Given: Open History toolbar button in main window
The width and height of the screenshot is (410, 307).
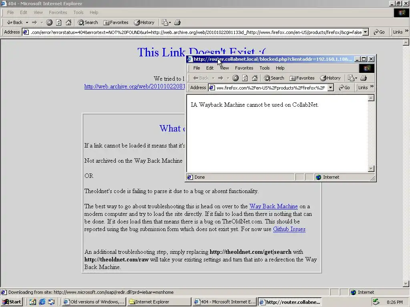Looking at the screenshot, I should pos(144,22).
